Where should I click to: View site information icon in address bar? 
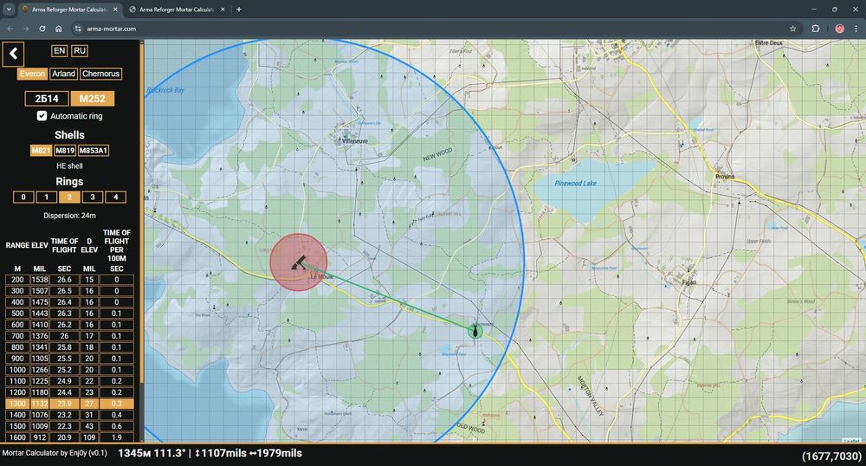78,29
